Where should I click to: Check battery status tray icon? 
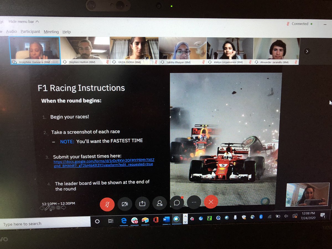[278, 216]
